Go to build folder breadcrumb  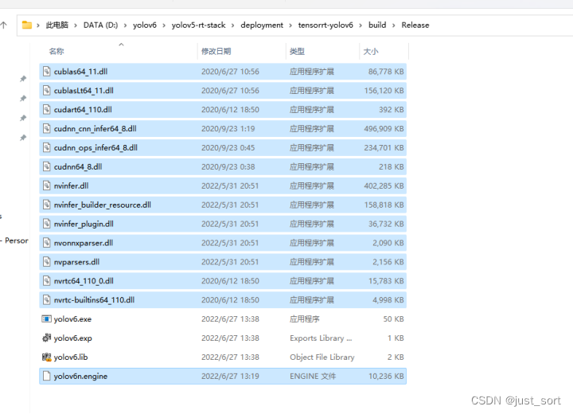[x=377, y=25]
